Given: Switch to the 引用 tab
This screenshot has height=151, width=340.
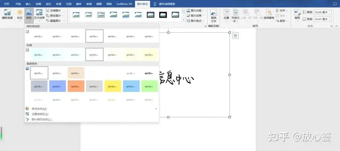Looking at the screenshot, I should coord(69,4).
